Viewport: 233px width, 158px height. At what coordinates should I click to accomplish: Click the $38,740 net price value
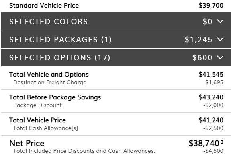point(204,143)
